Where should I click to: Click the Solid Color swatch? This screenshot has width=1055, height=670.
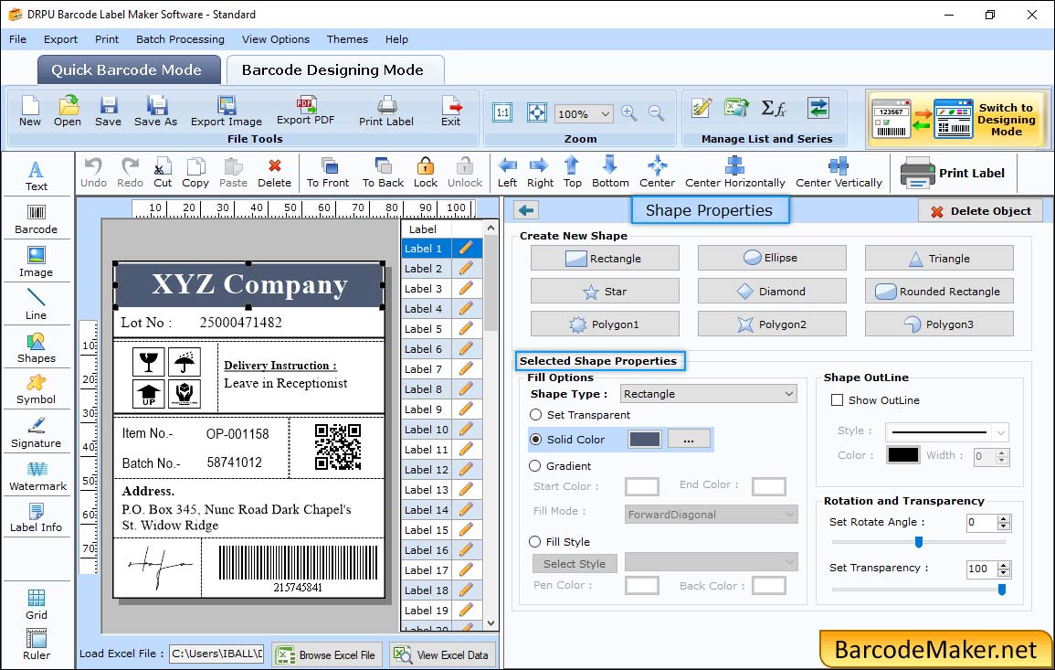[644, 439]
